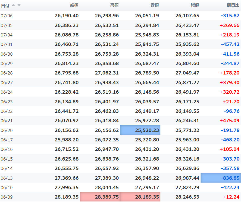Image resolution: width=241 pixels, height=202 pixels.
Task: Click the 始値 column header
Action: (x=74, y=5)
